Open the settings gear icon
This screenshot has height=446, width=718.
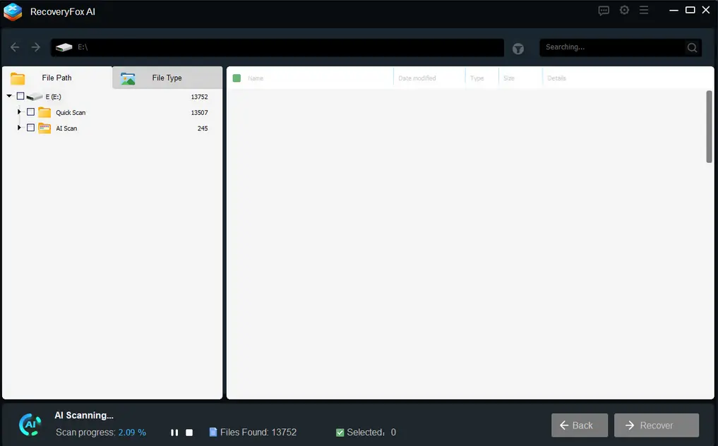(x=624, y=10)
